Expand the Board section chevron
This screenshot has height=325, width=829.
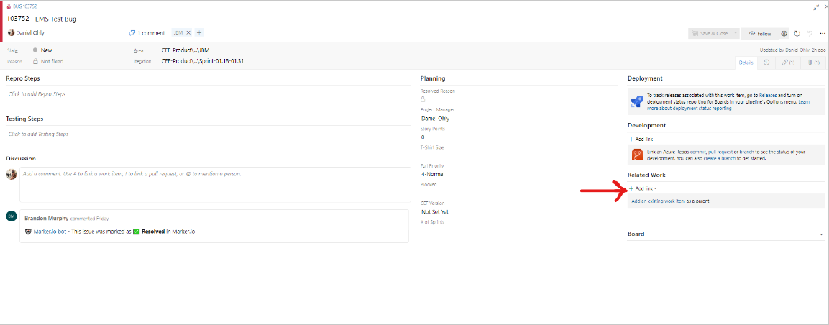pyautogui.click(x=821, y=234)
